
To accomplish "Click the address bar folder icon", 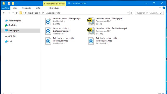I will [x=21, y=13].
